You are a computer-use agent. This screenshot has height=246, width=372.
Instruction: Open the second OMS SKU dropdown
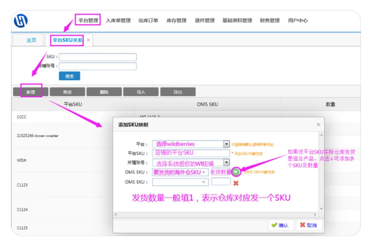tap(204, 182)
